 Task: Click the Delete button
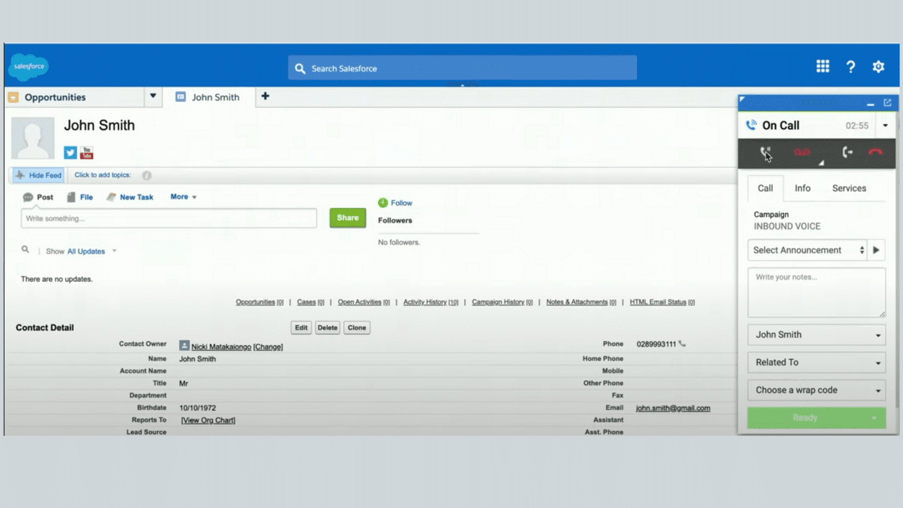click(327, 328)
